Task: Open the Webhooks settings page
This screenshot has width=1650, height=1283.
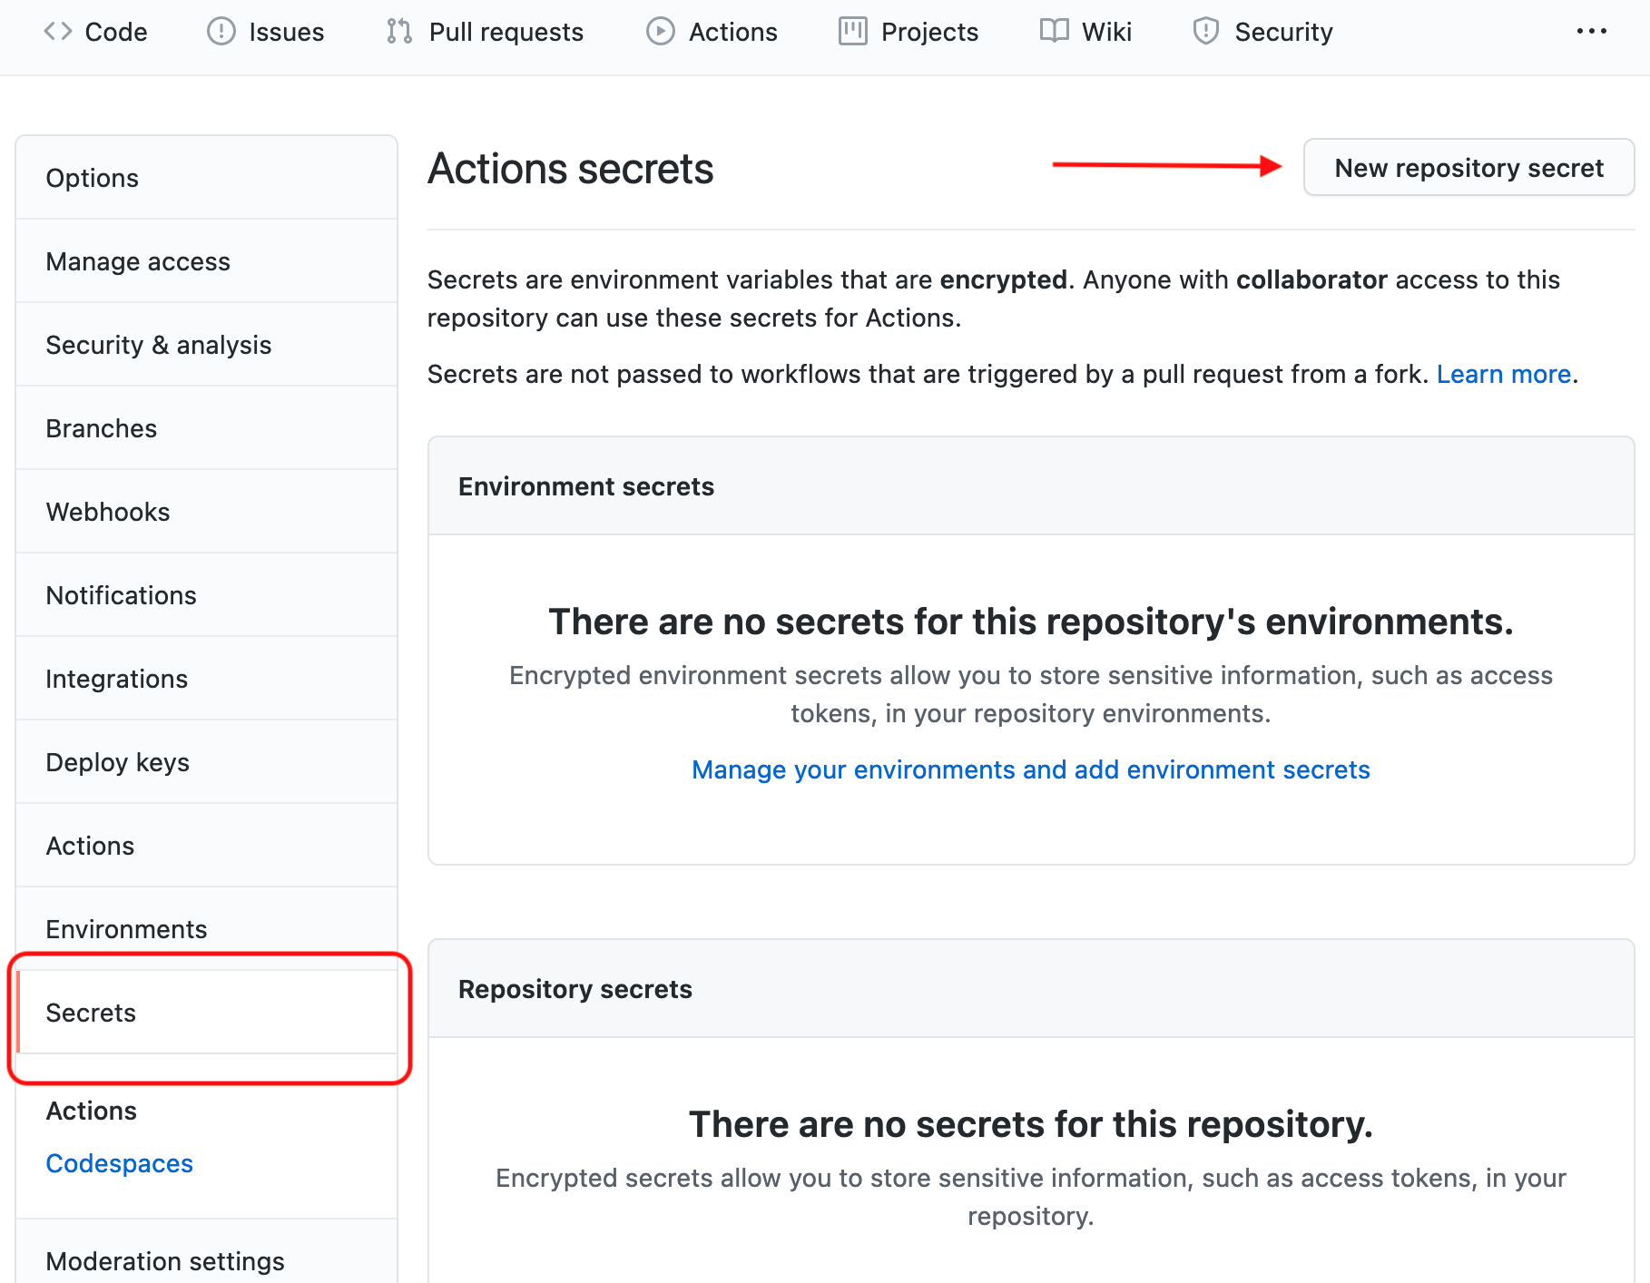Action: [108, 512]
